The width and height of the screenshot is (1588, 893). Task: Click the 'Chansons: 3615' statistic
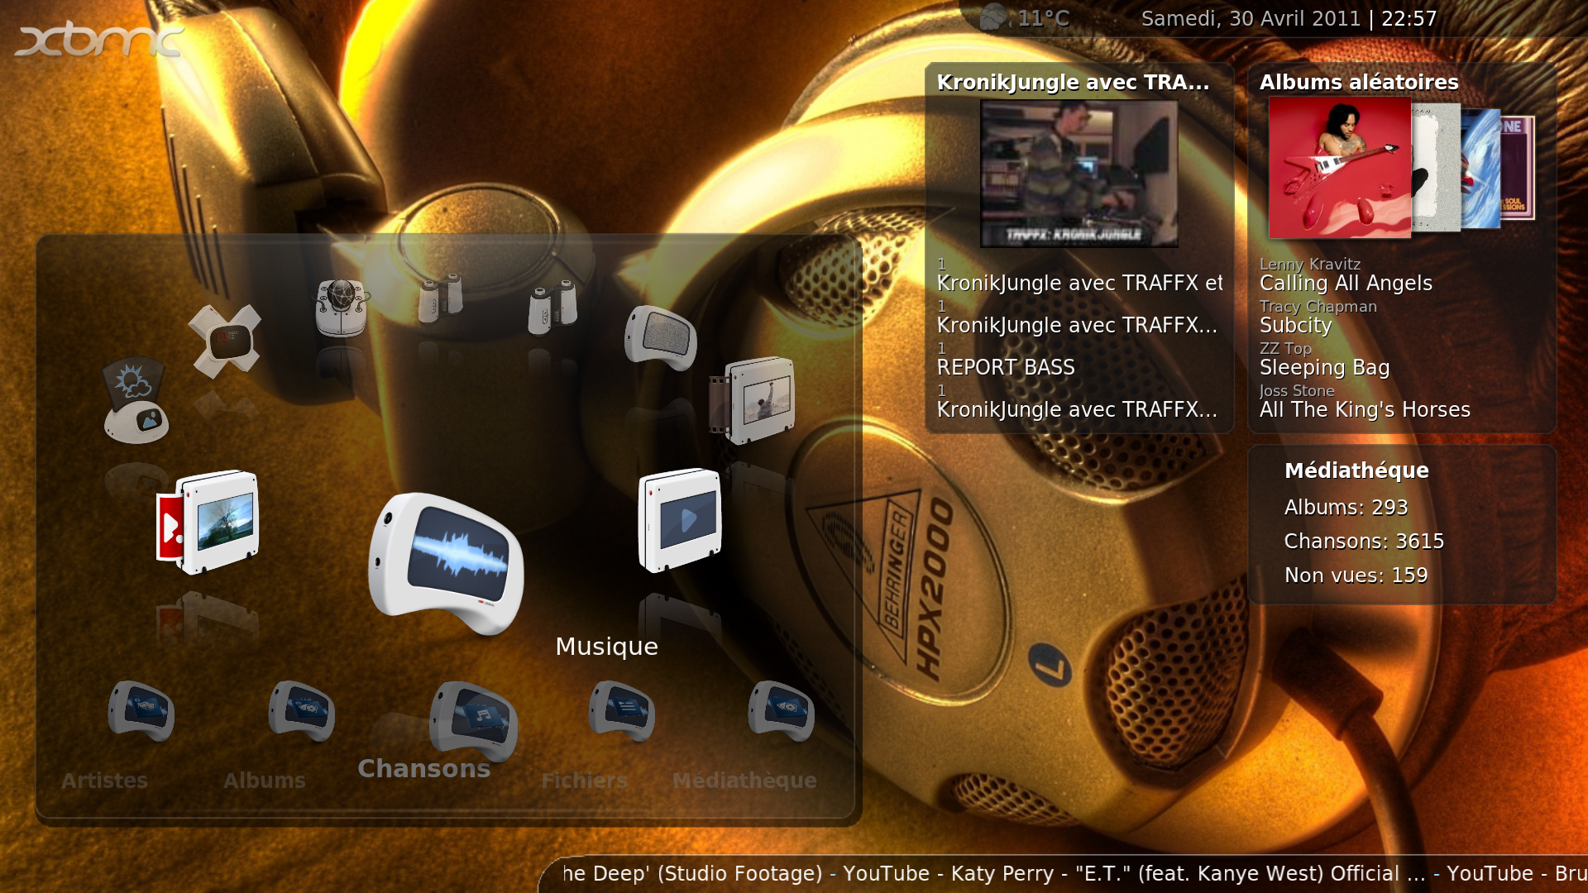tap(1364, 541)
